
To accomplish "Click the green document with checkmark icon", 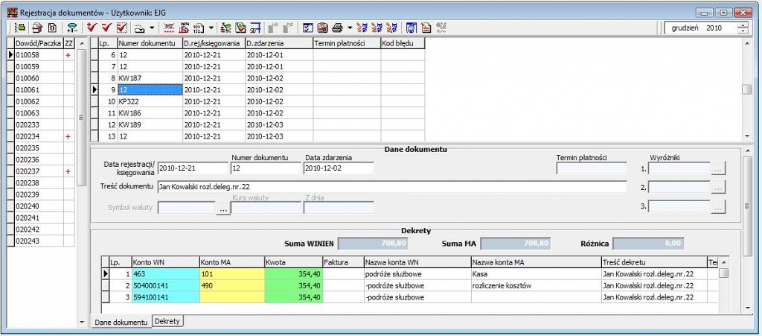I will click(241, 28).
